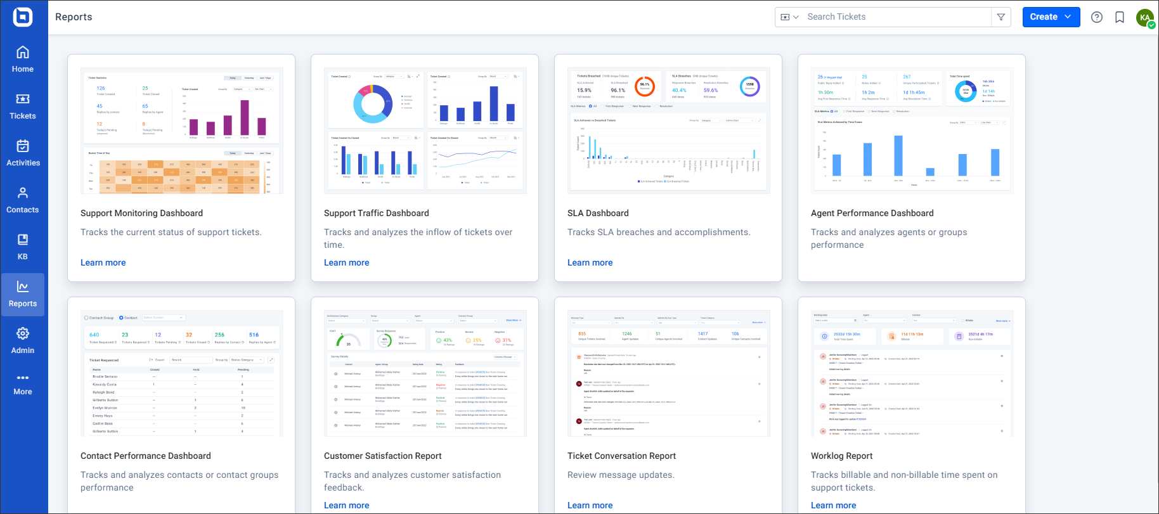Go to Tickets in the sidebar

pyautogui.click(x=23, y=106)
